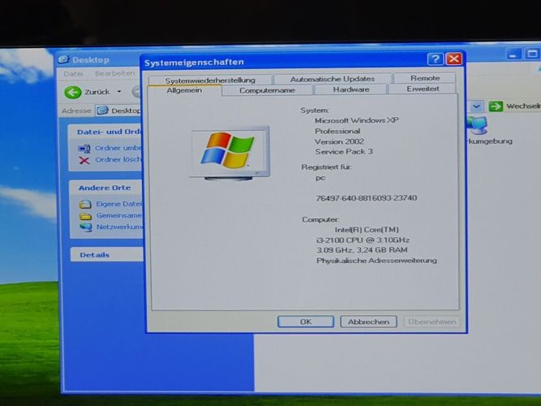This screenshot has height=406, width=541.
Task: Click the help question mark icon
Action: pyautogui.click(x=435, y=59)
